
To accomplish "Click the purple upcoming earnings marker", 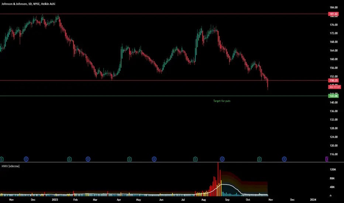I will point(327,159).
